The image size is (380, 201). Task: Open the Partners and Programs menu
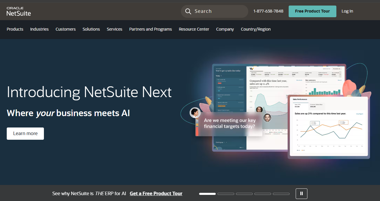click(x=150, y=29)
